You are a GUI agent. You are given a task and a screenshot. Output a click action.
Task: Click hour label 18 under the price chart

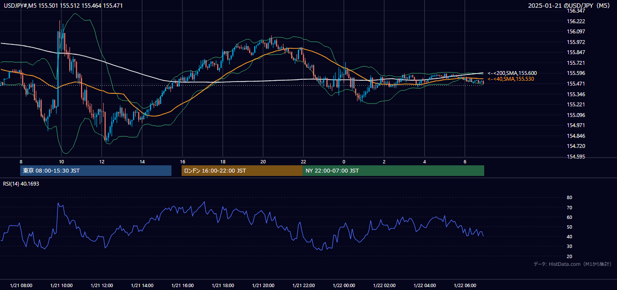[223, 161]
